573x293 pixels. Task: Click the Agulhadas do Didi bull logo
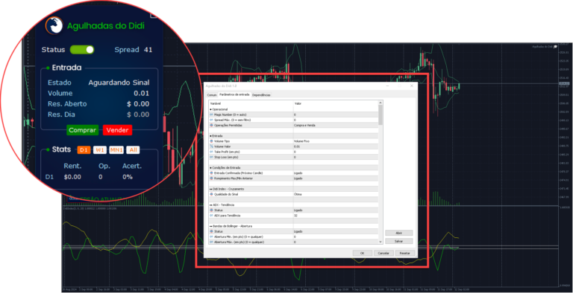[x=54, y=25]
